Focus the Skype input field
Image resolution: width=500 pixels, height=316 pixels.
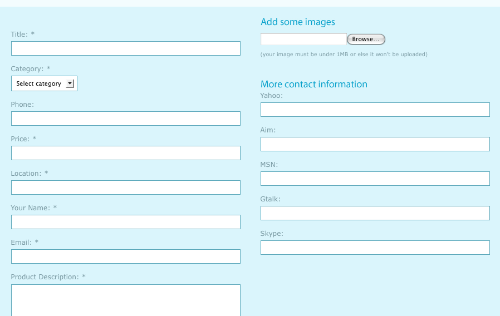(375, 248)
